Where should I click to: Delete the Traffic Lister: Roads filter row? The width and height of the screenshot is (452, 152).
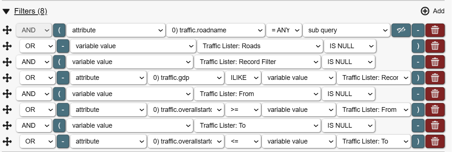tap(435, 46)
